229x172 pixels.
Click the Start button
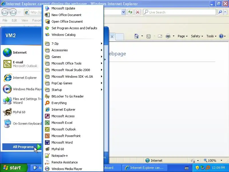(x=13, y=168)
